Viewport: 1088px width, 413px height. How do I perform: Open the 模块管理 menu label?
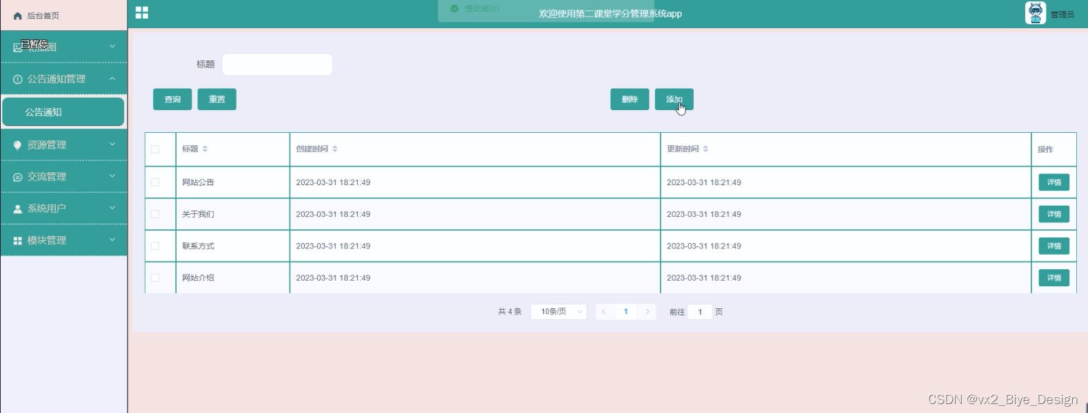(x=47, y=240)
